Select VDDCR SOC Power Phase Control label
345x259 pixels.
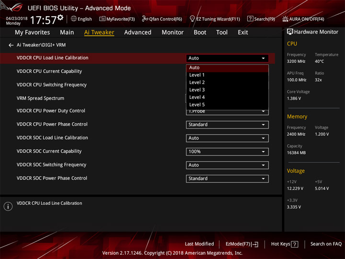[x=52, y=178]
